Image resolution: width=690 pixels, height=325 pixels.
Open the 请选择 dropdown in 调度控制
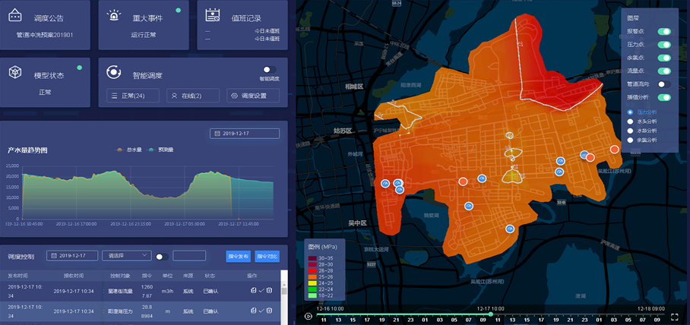[x=127, y=255]
